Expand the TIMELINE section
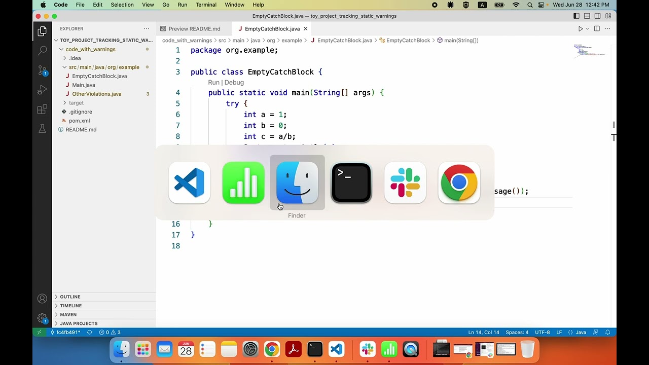This screenshot has height=365, width=649. click(x=103, y=306)
